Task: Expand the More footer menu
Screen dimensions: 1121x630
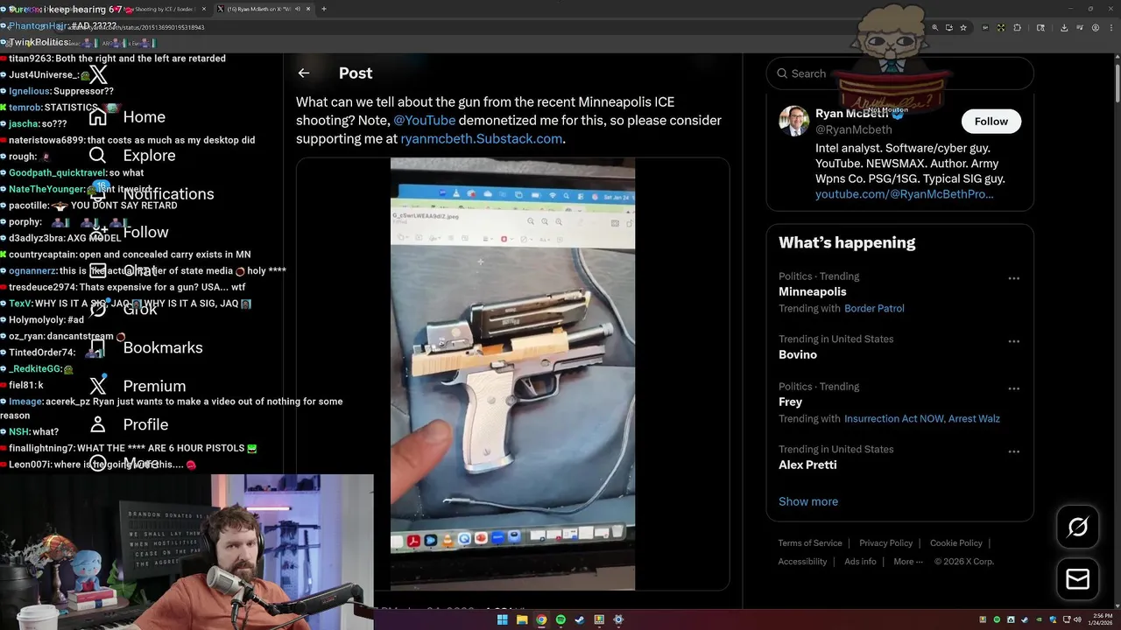Action: [x=907, y=562]
